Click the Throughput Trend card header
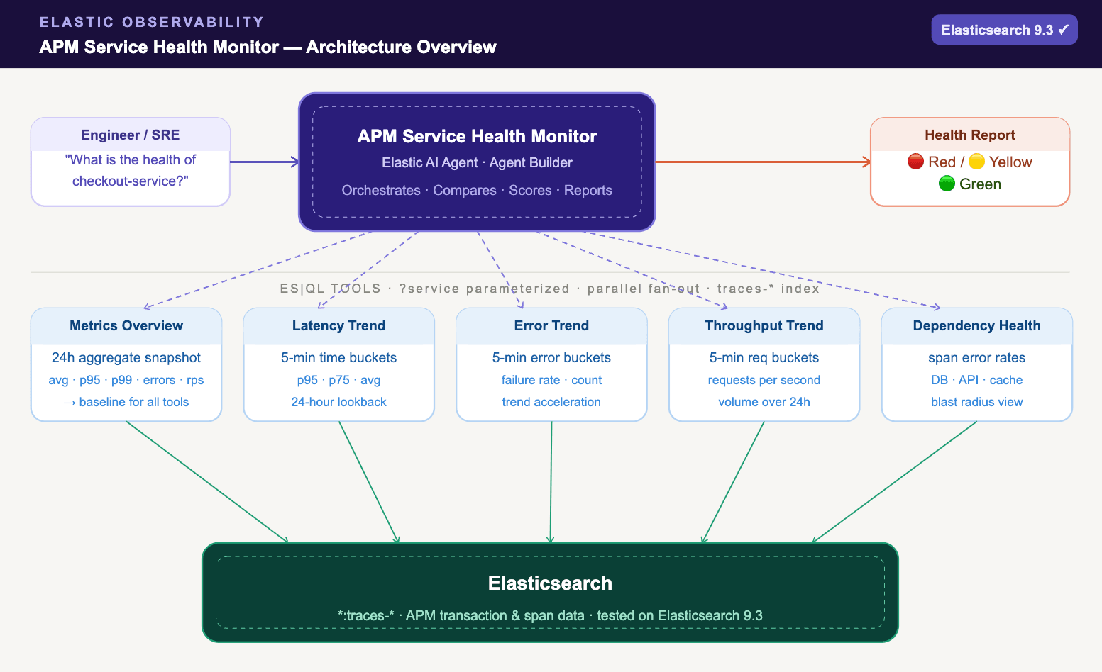This screenshot has width=1102, height=672. point(764,325)
